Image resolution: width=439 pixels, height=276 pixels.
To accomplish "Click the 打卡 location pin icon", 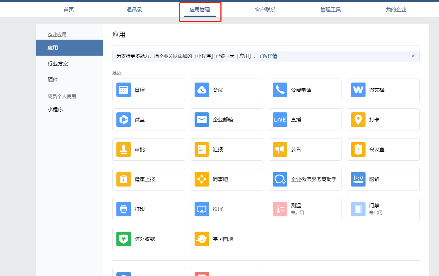I will 358,120.
